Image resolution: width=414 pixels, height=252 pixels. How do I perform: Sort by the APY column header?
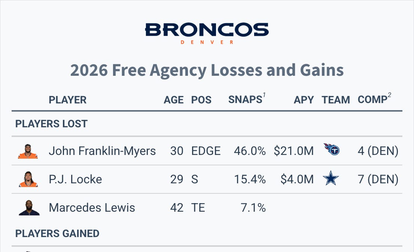tap(304, 100)
